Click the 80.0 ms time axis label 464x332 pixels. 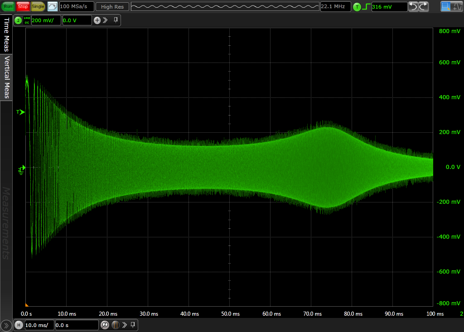(x=353, y=314)
